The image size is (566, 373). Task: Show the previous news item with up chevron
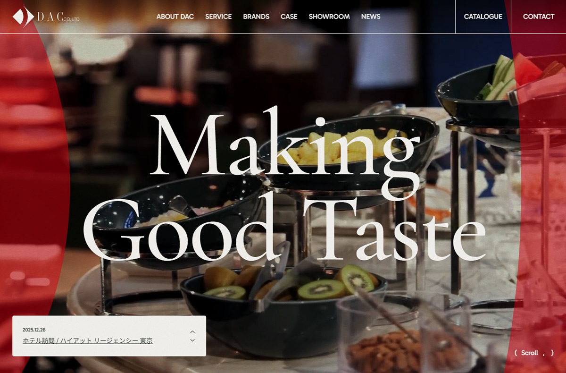[192, 332]
